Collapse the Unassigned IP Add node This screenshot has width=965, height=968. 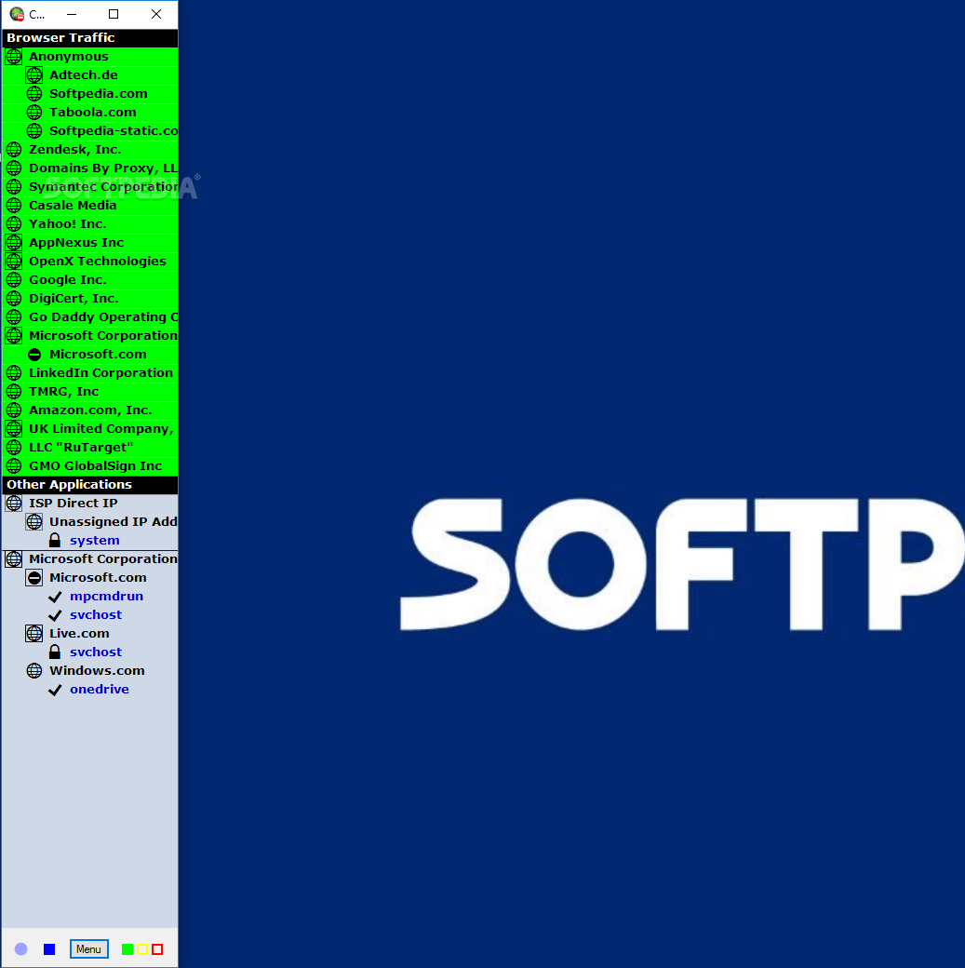point(34,522)
